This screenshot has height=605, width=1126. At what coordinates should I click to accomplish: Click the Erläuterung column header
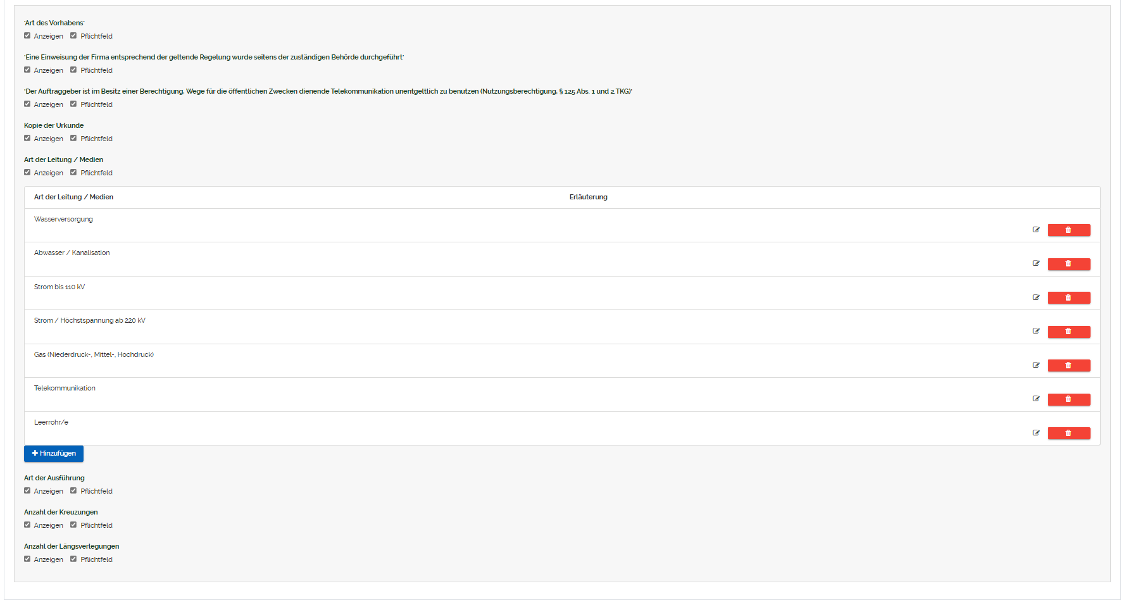[x=588, y=197]
